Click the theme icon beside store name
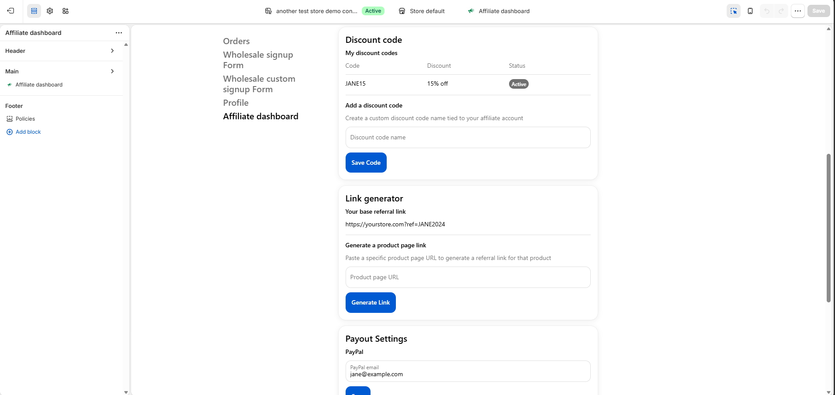 [x=268, y=11]
